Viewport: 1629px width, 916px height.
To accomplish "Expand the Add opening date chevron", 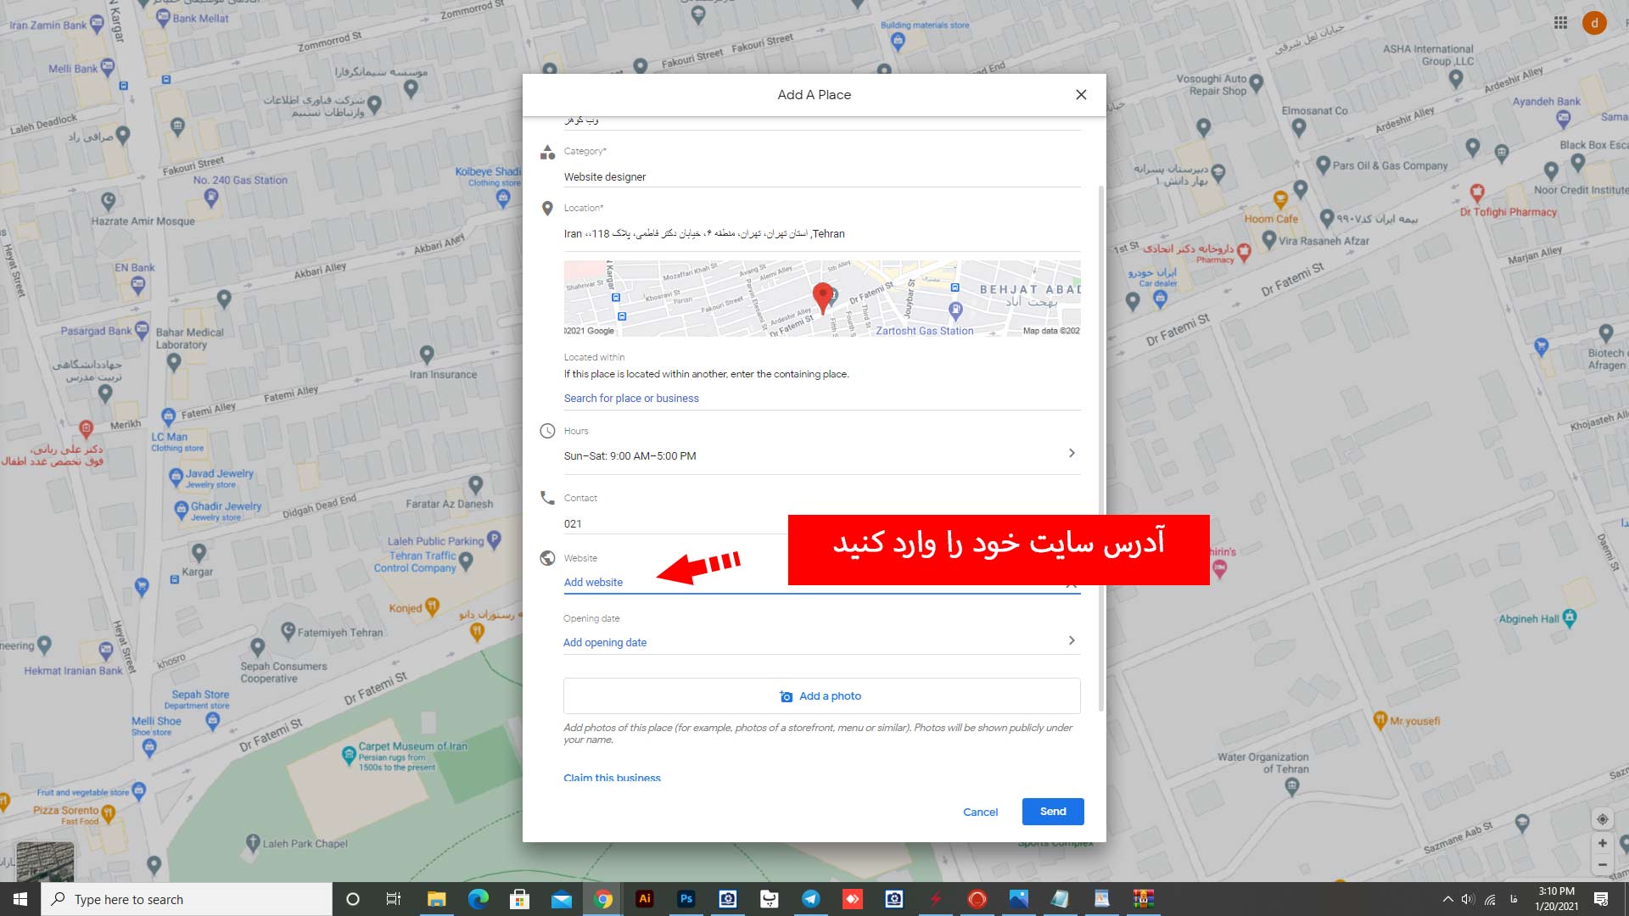I will coord(1072,640).
